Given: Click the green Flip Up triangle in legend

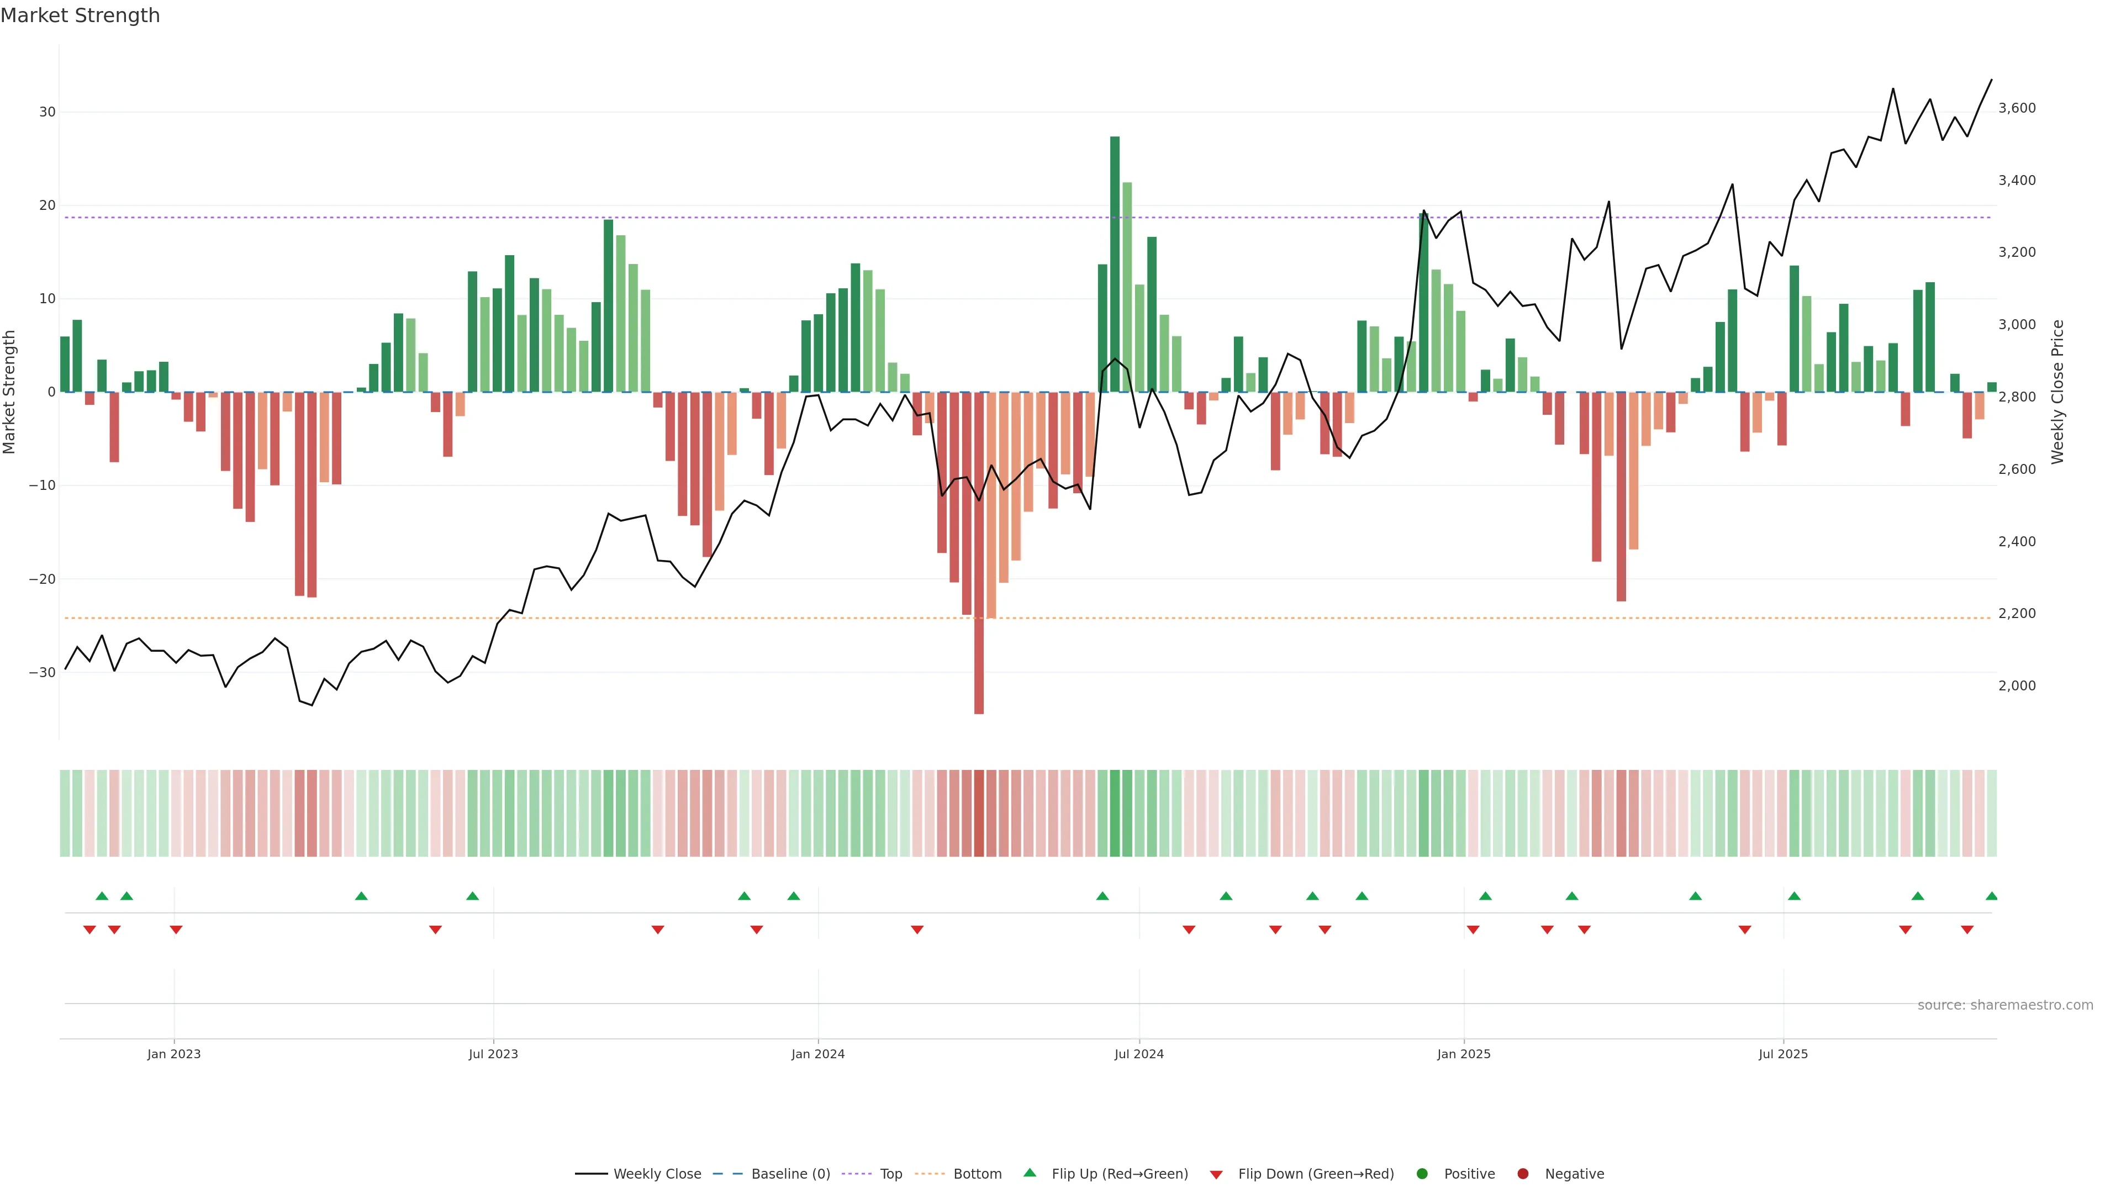Looking at the screenshot, I should 1029,1173.
